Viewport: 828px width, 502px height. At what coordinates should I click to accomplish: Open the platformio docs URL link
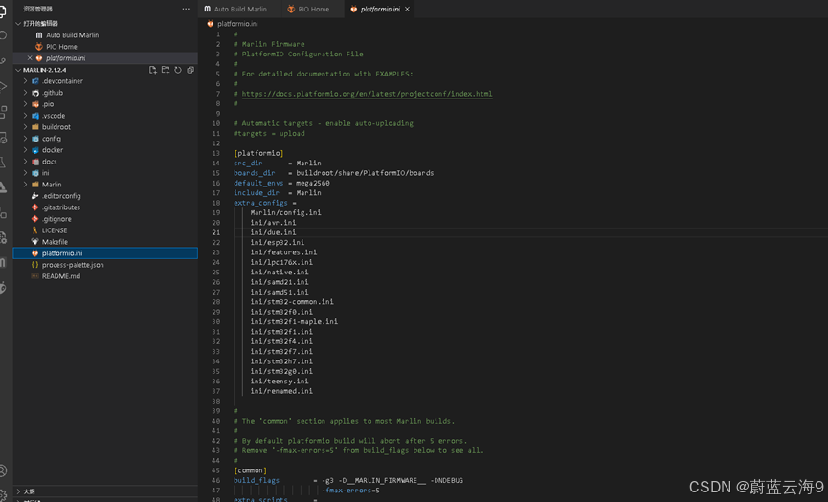(x=367, y=94)
